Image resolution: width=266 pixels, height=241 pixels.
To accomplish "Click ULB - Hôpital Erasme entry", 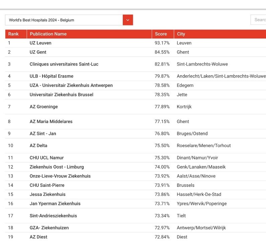I will pyautogui.click(x=52, y=76).
